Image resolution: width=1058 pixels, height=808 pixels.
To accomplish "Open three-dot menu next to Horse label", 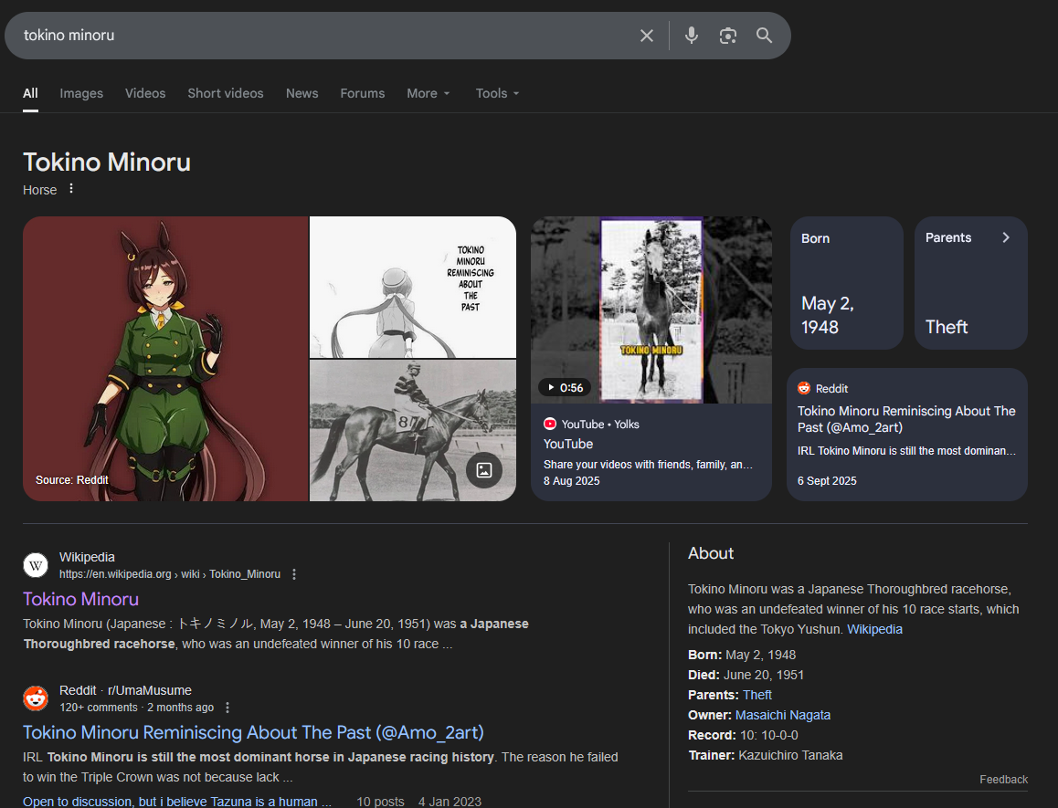I will tap(71, 190).
